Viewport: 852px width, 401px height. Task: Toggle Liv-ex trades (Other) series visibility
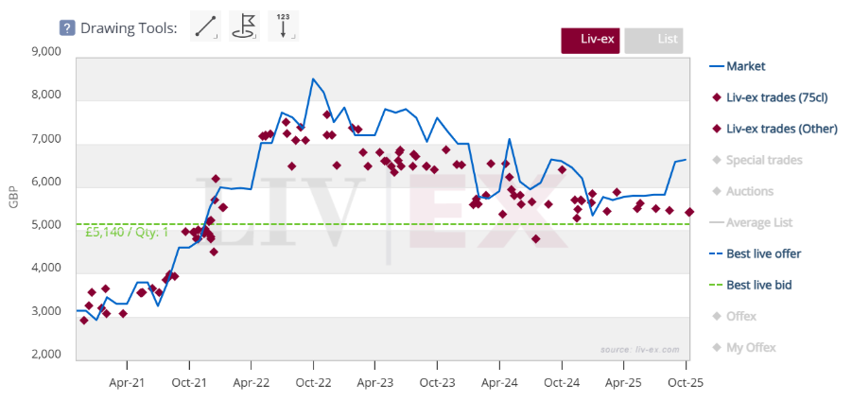(x=781, y=129)
